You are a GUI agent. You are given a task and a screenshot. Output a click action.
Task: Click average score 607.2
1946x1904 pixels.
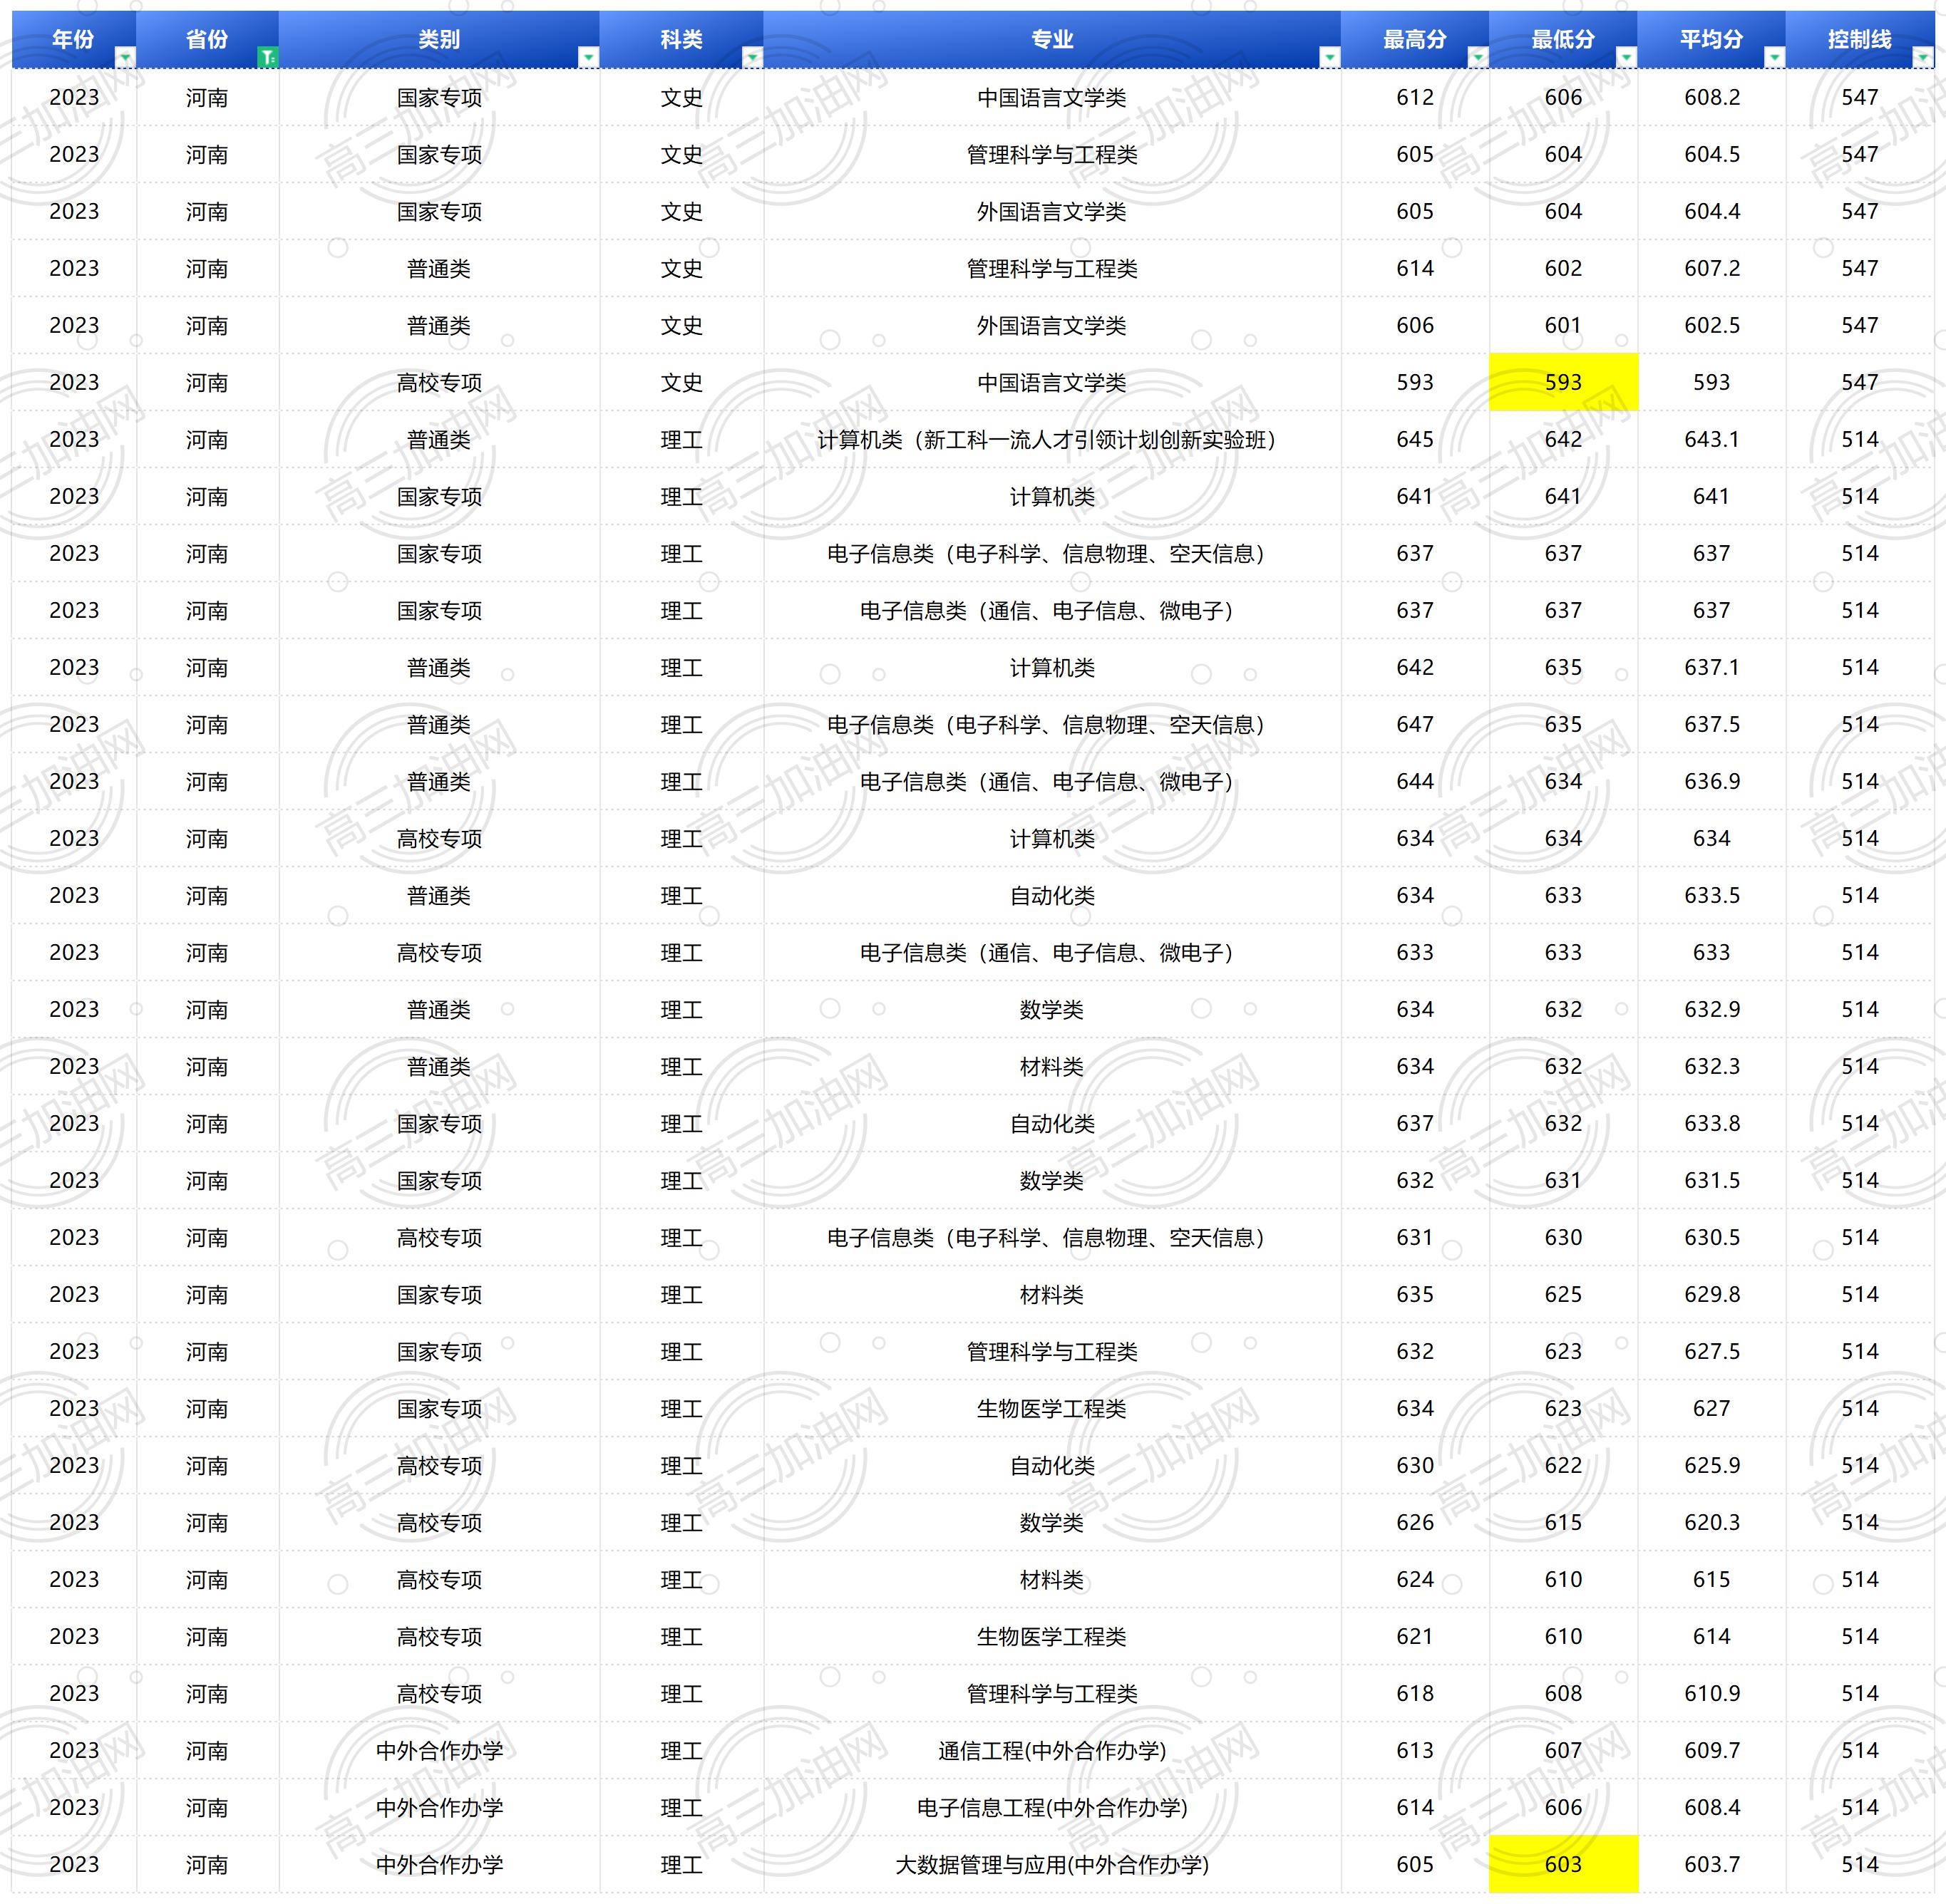1711,268
